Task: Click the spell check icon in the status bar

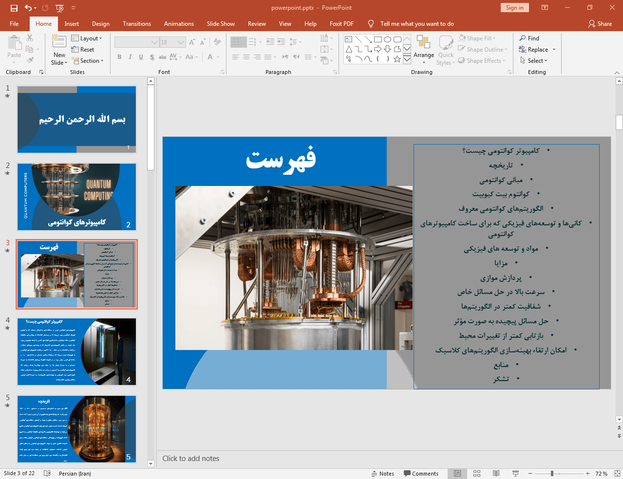Action: point(47,474)
